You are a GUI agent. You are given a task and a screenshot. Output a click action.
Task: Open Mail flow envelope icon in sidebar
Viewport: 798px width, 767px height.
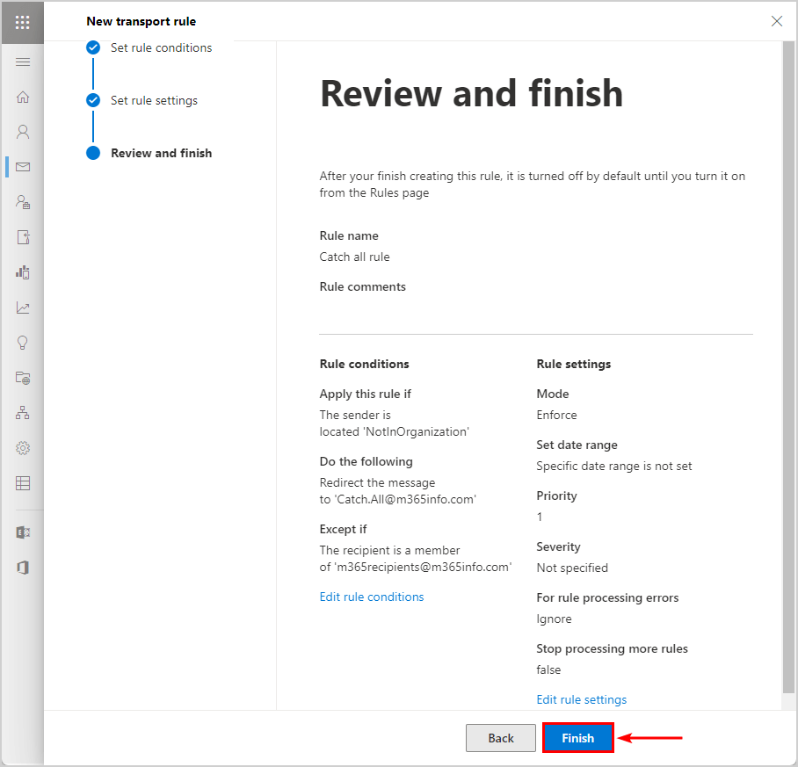click(x=22, y=167)
